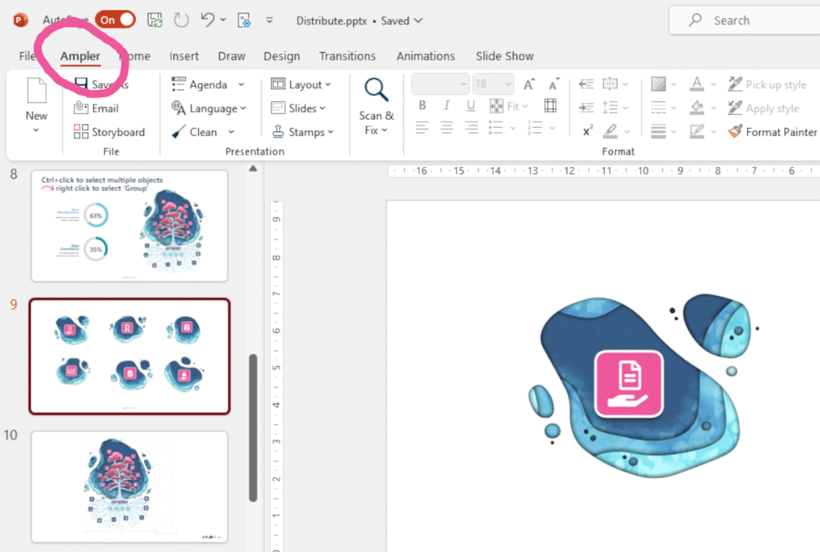
Task: Toggle underline formatting
Action: [470, 105]
